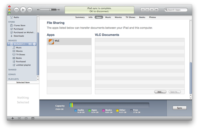
Task: Toggle shuffle in bottom bar
Action: (x=19, y=118)
